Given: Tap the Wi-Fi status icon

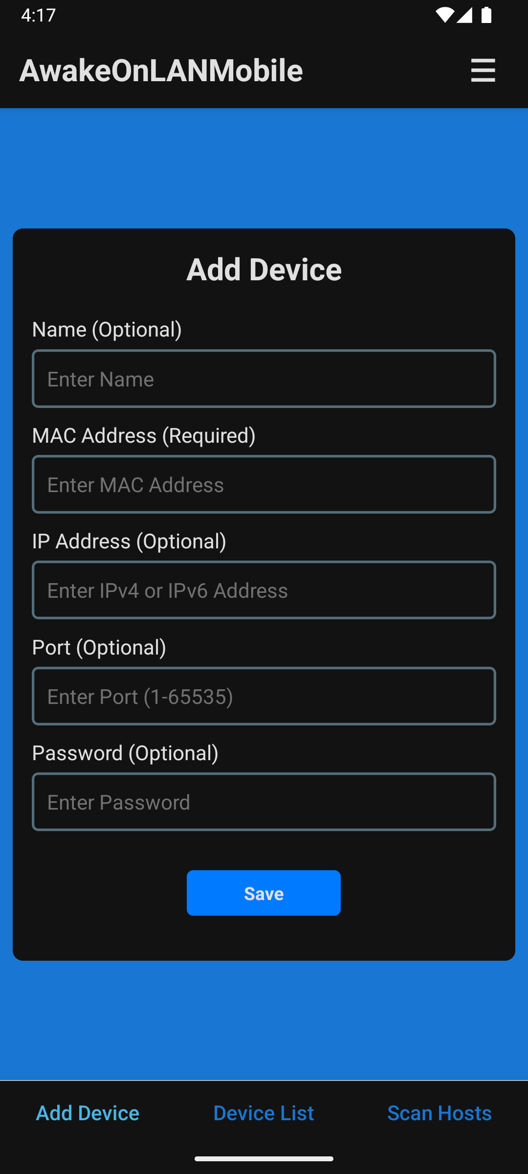Looking at the screenshot, I should pos(444,16).
